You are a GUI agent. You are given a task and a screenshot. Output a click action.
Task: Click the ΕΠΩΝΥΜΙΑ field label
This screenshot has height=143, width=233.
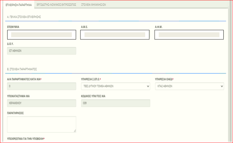pos(13,27)
